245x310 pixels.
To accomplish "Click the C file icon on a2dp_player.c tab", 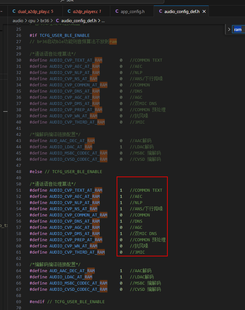I will pyautogui.click(x=69, y=11).
